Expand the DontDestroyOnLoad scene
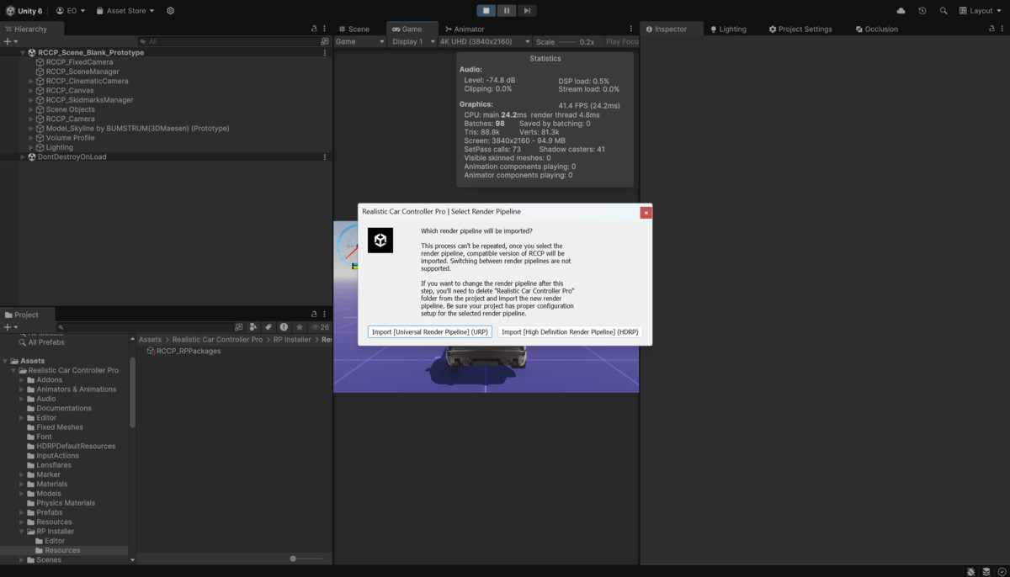This screenshot has height=577, width=1010. (23, 157)
